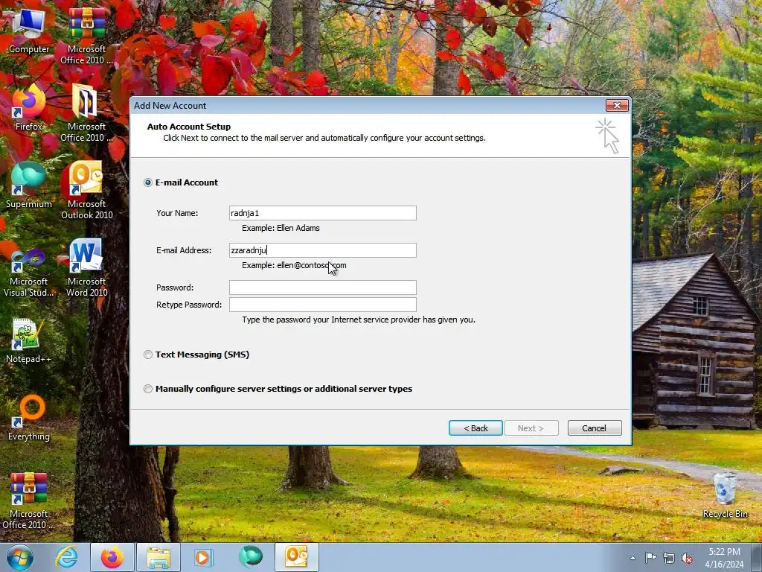
Task: Open the Recycle Bin
Action: pos(725,495)
